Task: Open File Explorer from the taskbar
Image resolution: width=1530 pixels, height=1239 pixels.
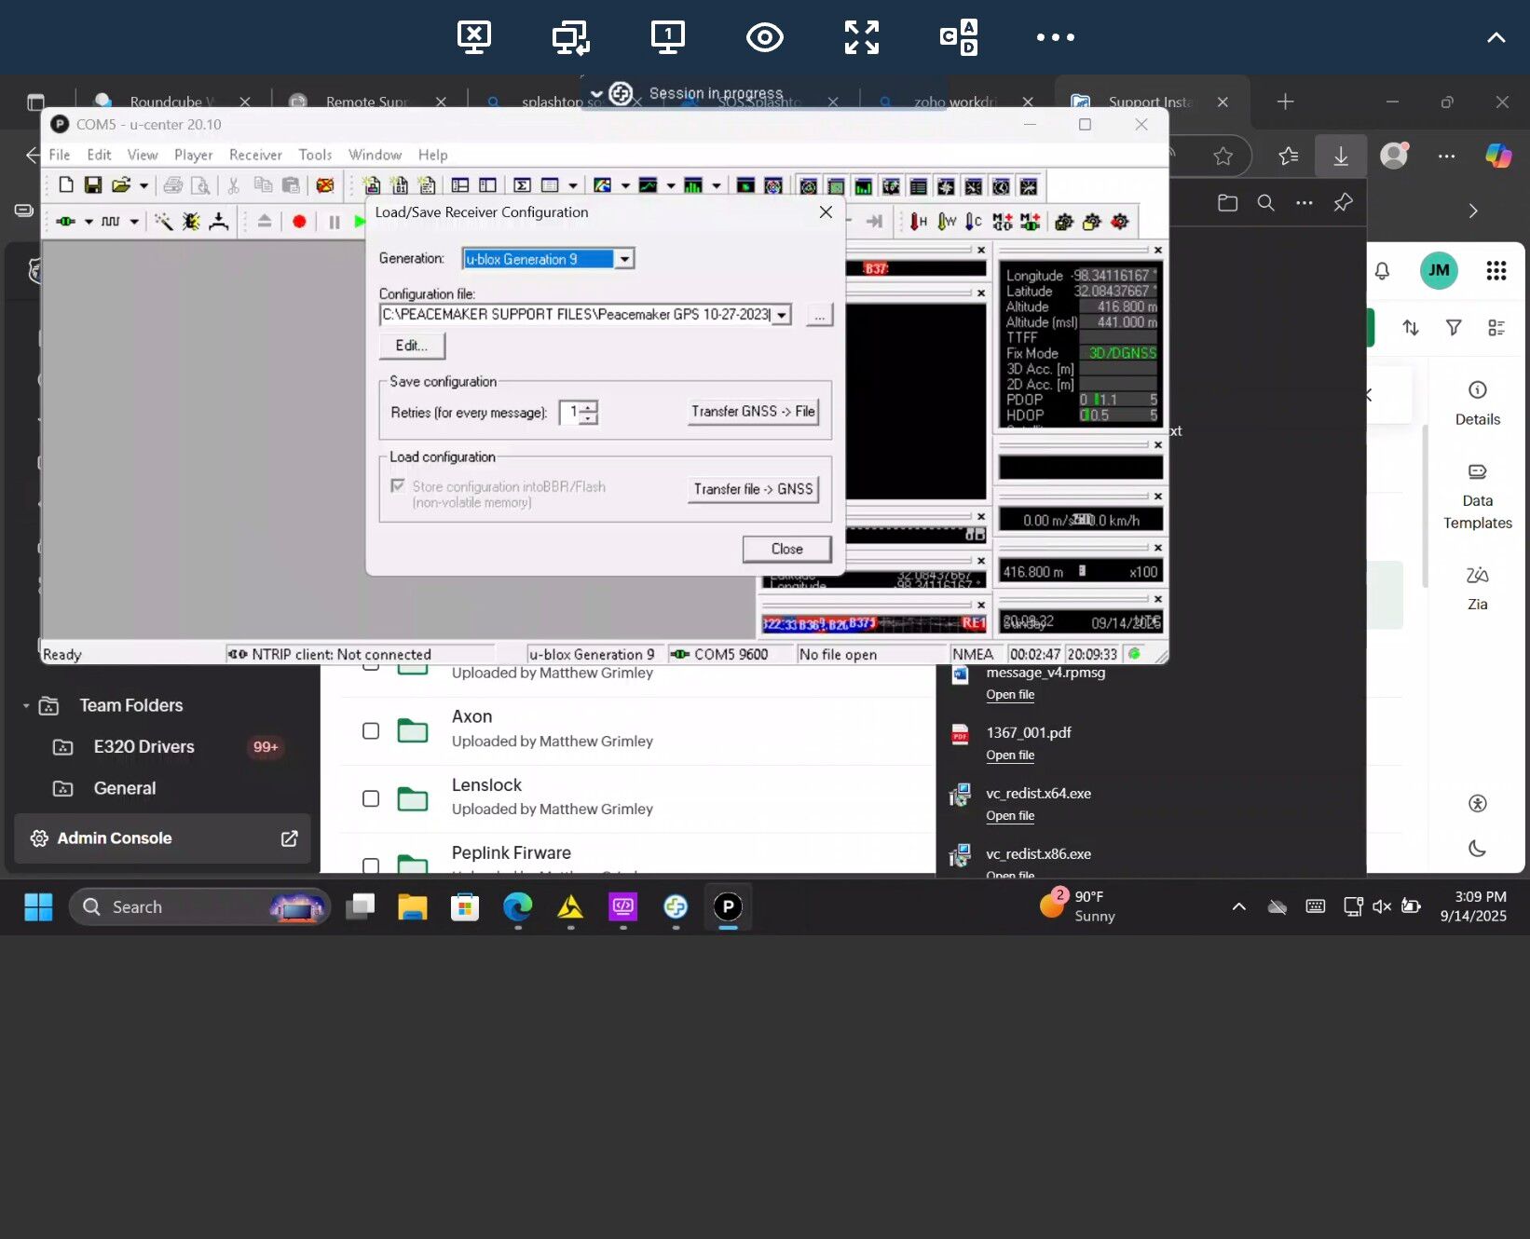Action: click(x=412, y=906)
